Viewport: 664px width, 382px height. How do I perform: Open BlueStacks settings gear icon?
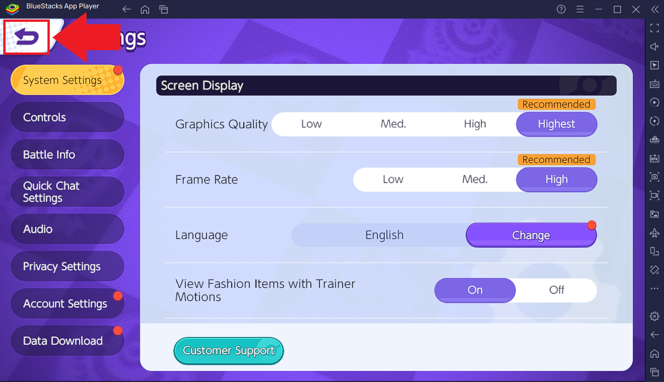(x=655, y=316)
